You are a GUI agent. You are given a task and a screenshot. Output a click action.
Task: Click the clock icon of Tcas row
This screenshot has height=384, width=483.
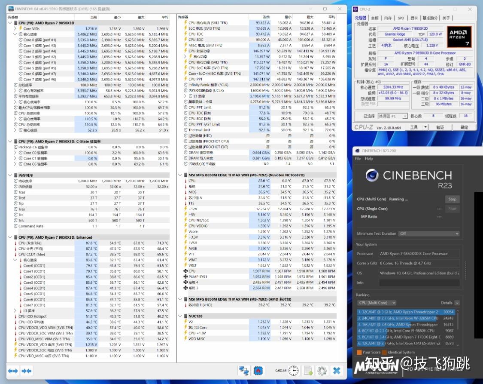[x=15, y=192]
